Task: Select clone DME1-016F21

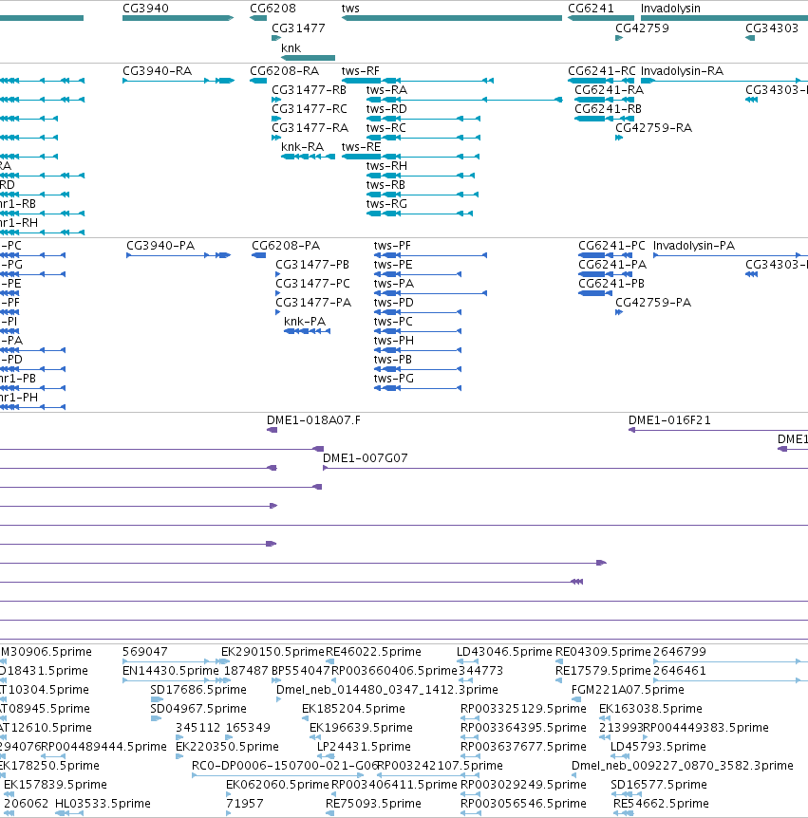Action: click(718, 430)
